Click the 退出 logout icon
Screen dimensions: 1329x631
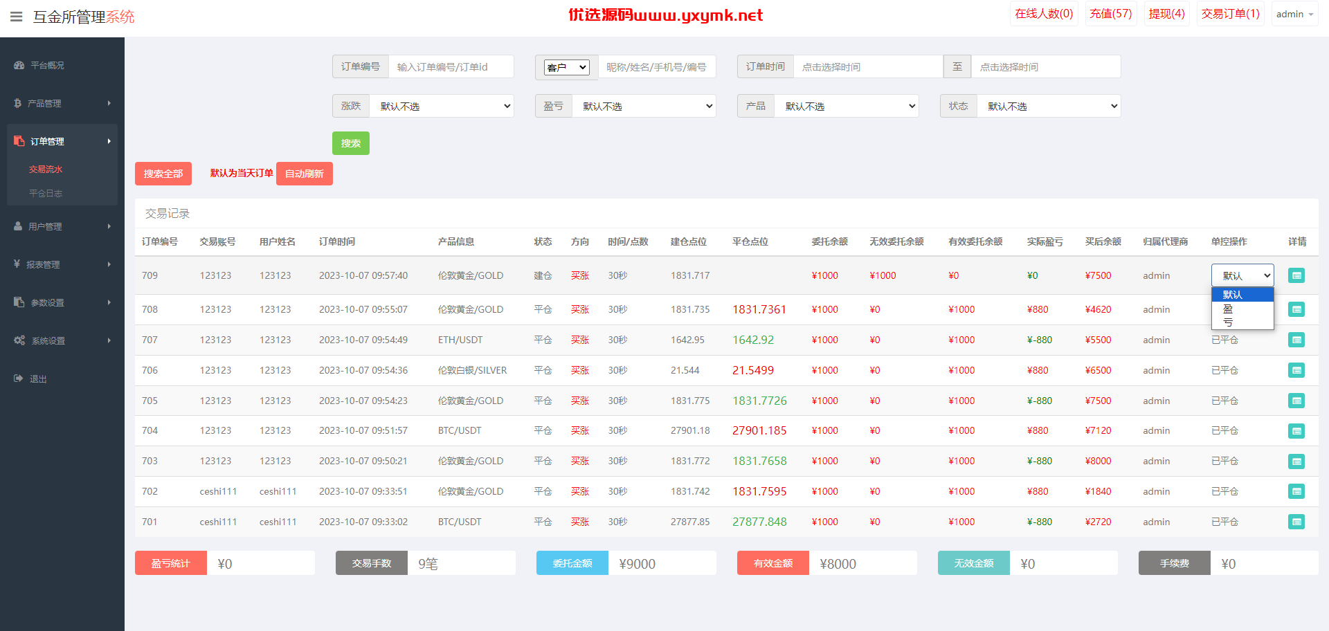pyautogui.click(x=18, y=378)
